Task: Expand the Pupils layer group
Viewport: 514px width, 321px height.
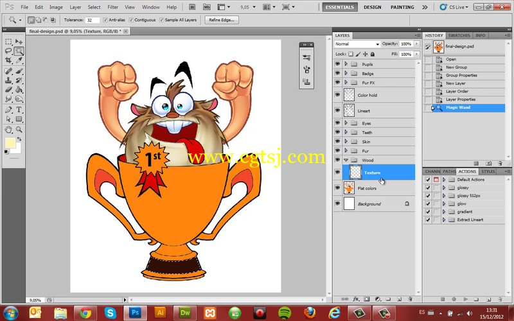Action: coord(346,64)
